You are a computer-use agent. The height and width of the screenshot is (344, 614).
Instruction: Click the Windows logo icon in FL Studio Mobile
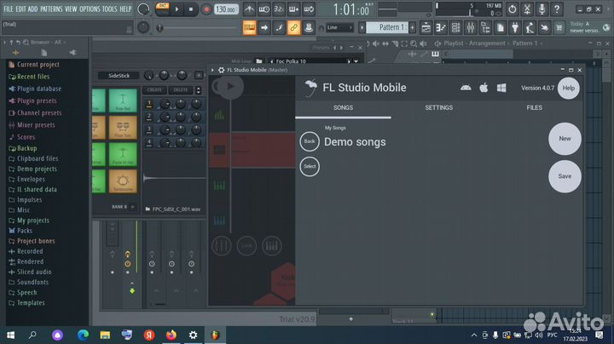click(x=501, y=88)
